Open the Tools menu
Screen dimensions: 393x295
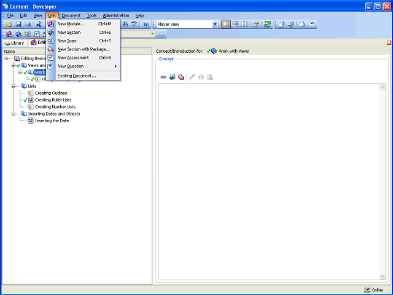point(91,15)
